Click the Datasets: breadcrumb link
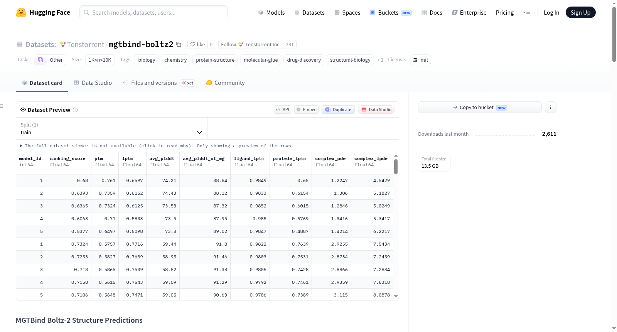Screen dimensions: 617x332 pos(41,44)
